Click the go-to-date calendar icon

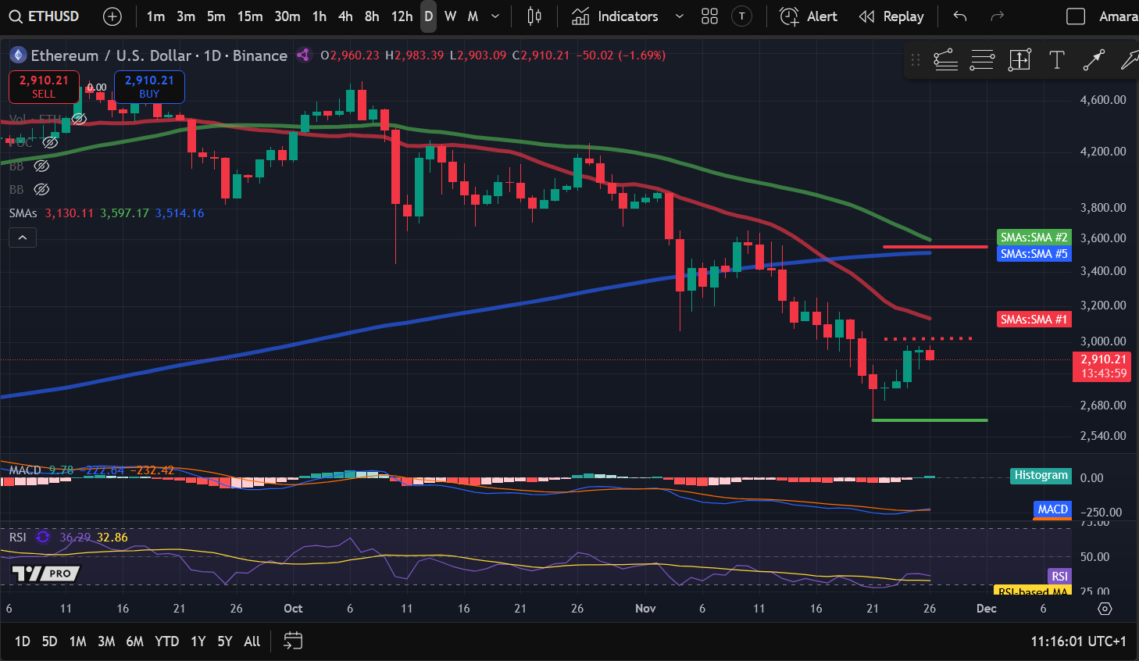tap(292, 641)
